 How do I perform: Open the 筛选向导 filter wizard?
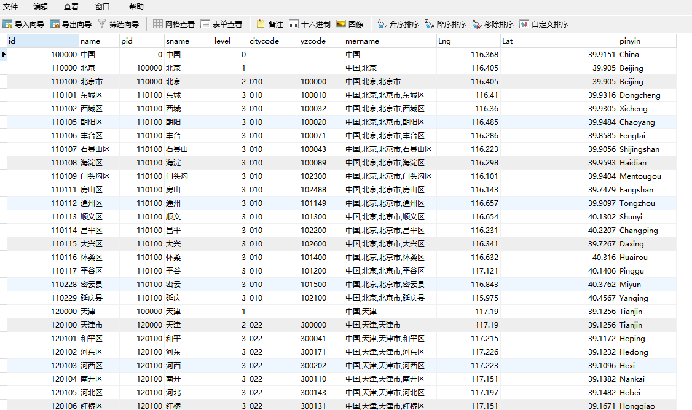pos(118,24)
